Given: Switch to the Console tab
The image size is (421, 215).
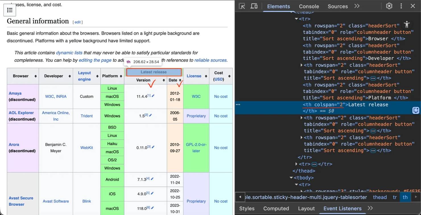Looking at the screenshot, I should (x=309, y=6).
